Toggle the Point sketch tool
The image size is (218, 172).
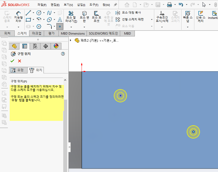pos(60,26)
